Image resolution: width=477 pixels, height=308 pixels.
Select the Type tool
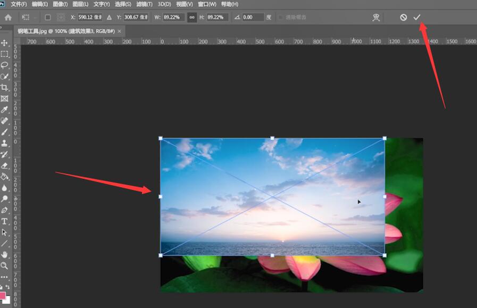[4, 221]
